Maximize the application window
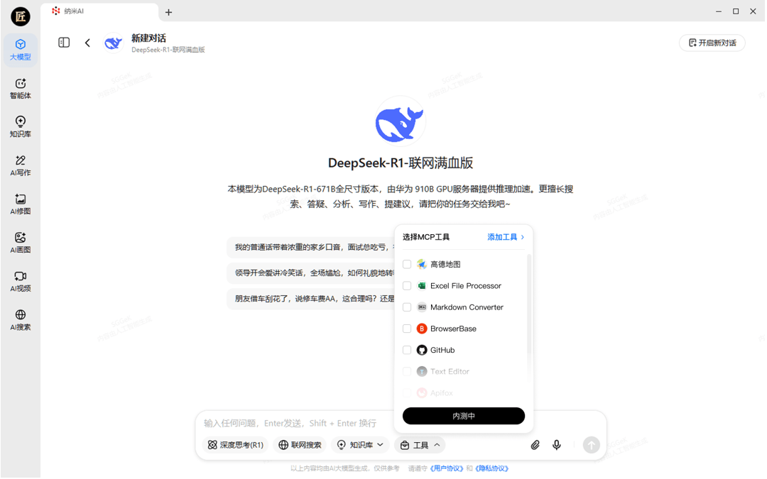 736,11
